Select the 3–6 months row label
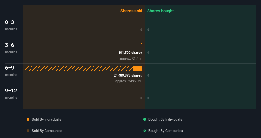Viewport: 261px width, 138px height. (11, 48)
